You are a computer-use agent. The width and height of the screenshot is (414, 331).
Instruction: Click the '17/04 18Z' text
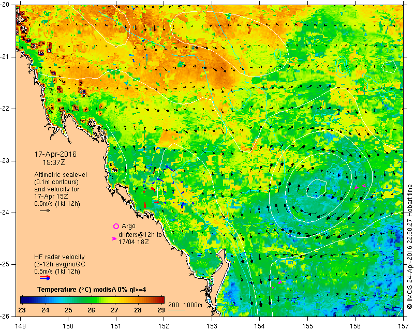(x=134, y=242)
